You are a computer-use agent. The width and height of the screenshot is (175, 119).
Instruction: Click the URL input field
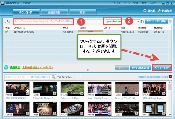(44, 21)
